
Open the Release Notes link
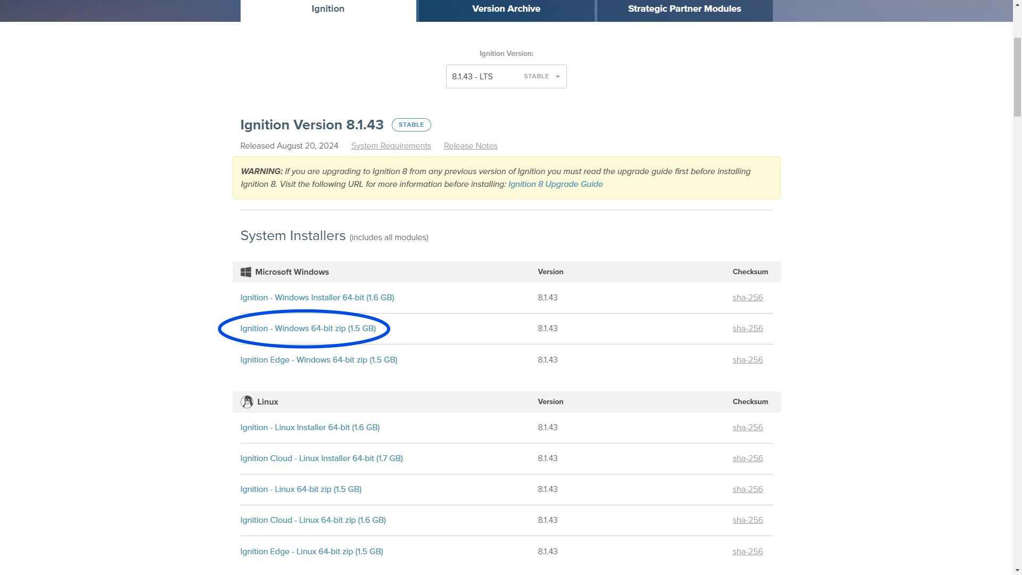(x=470, y=146)
